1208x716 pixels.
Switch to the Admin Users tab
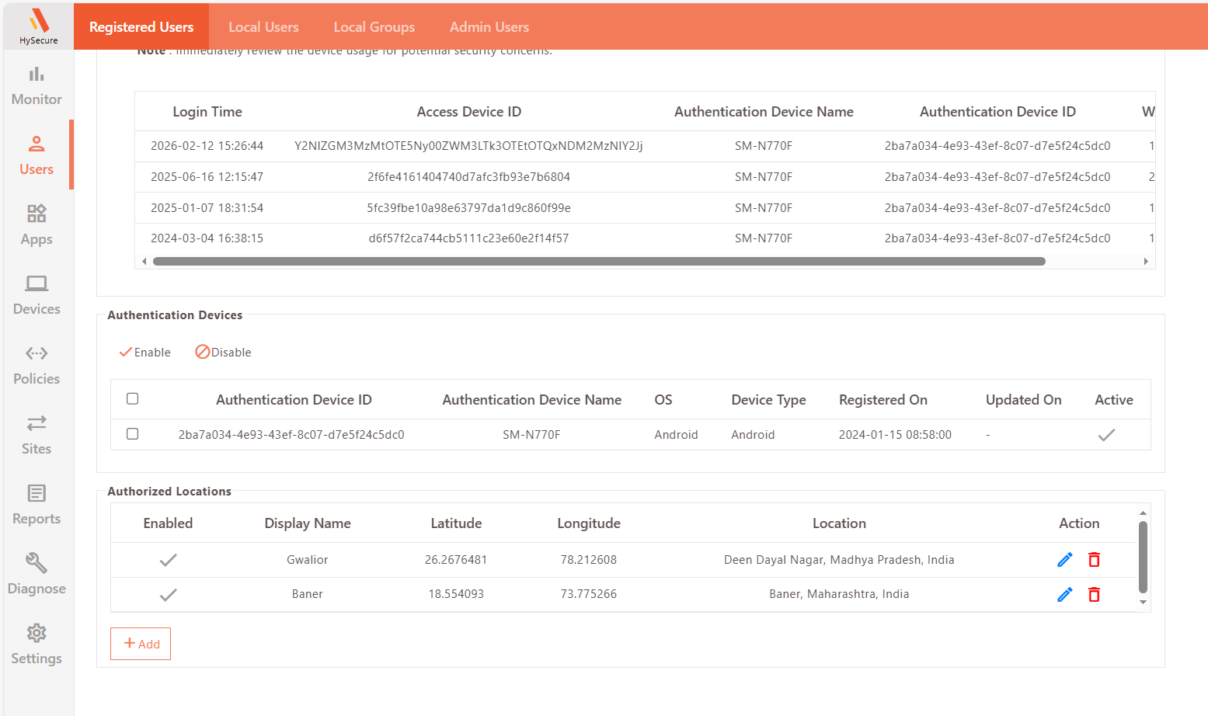click(489, 27)
